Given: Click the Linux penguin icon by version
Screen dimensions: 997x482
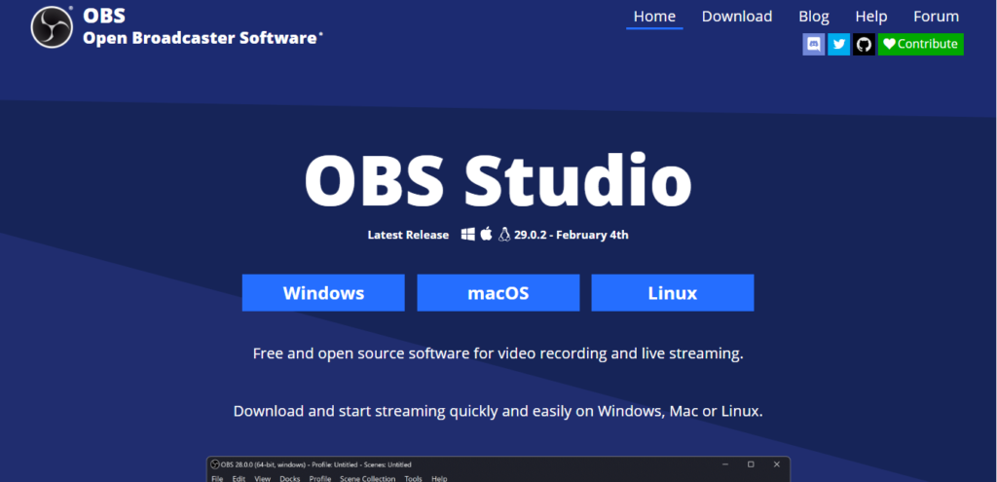Looking at the screenshot, I should point(504,235).
